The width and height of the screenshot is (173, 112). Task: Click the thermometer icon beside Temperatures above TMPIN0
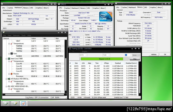[x=12, y=44]
